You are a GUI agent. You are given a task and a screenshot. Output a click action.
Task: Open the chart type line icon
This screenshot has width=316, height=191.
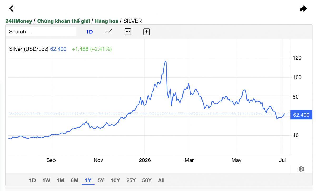click(108, 32)
